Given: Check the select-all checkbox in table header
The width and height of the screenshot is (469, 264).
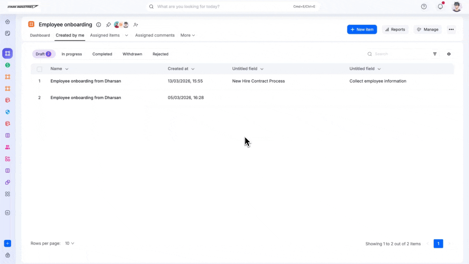Looking at the screenshot, I should [x=40, y=69].
